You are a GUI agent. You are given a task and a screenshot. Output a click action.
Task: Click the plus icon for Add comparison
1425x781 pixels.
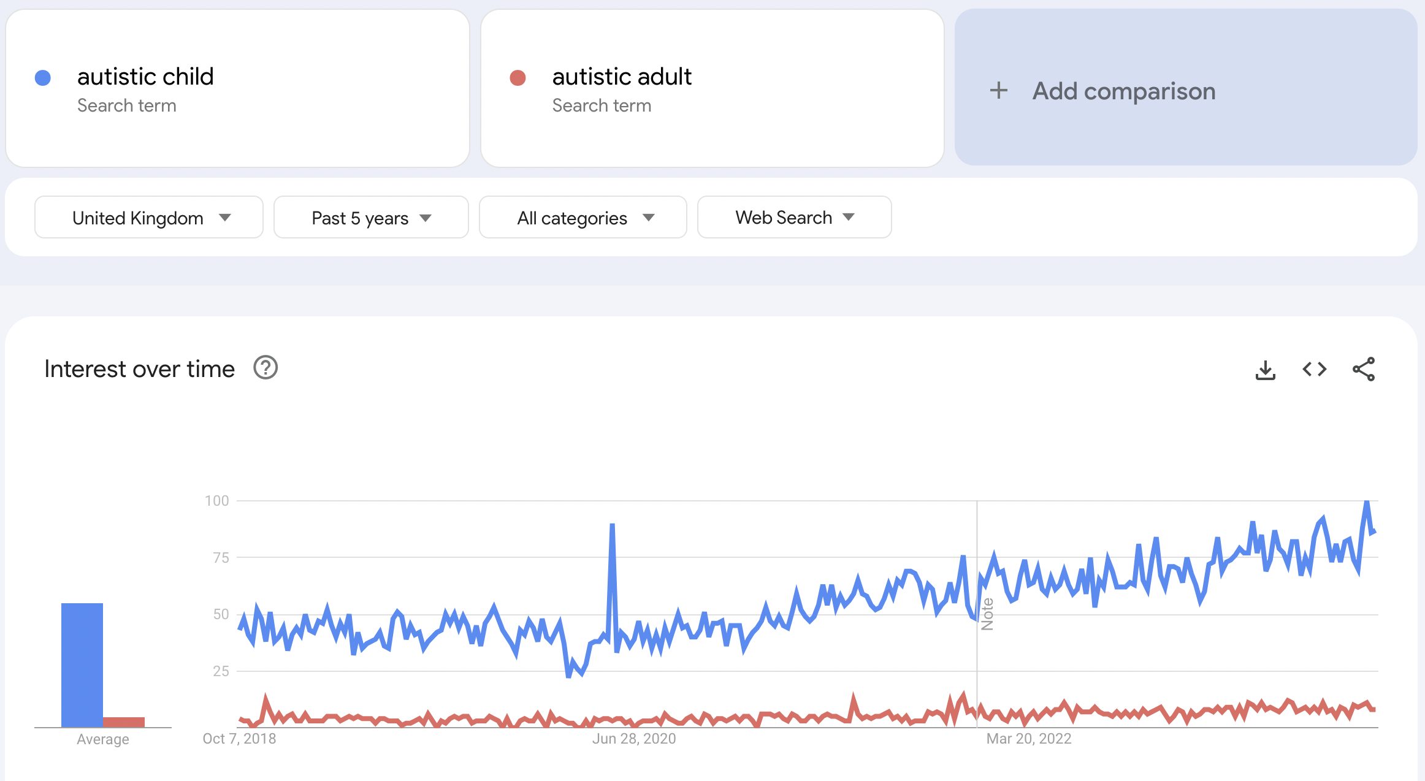click(x=998, y=91)
